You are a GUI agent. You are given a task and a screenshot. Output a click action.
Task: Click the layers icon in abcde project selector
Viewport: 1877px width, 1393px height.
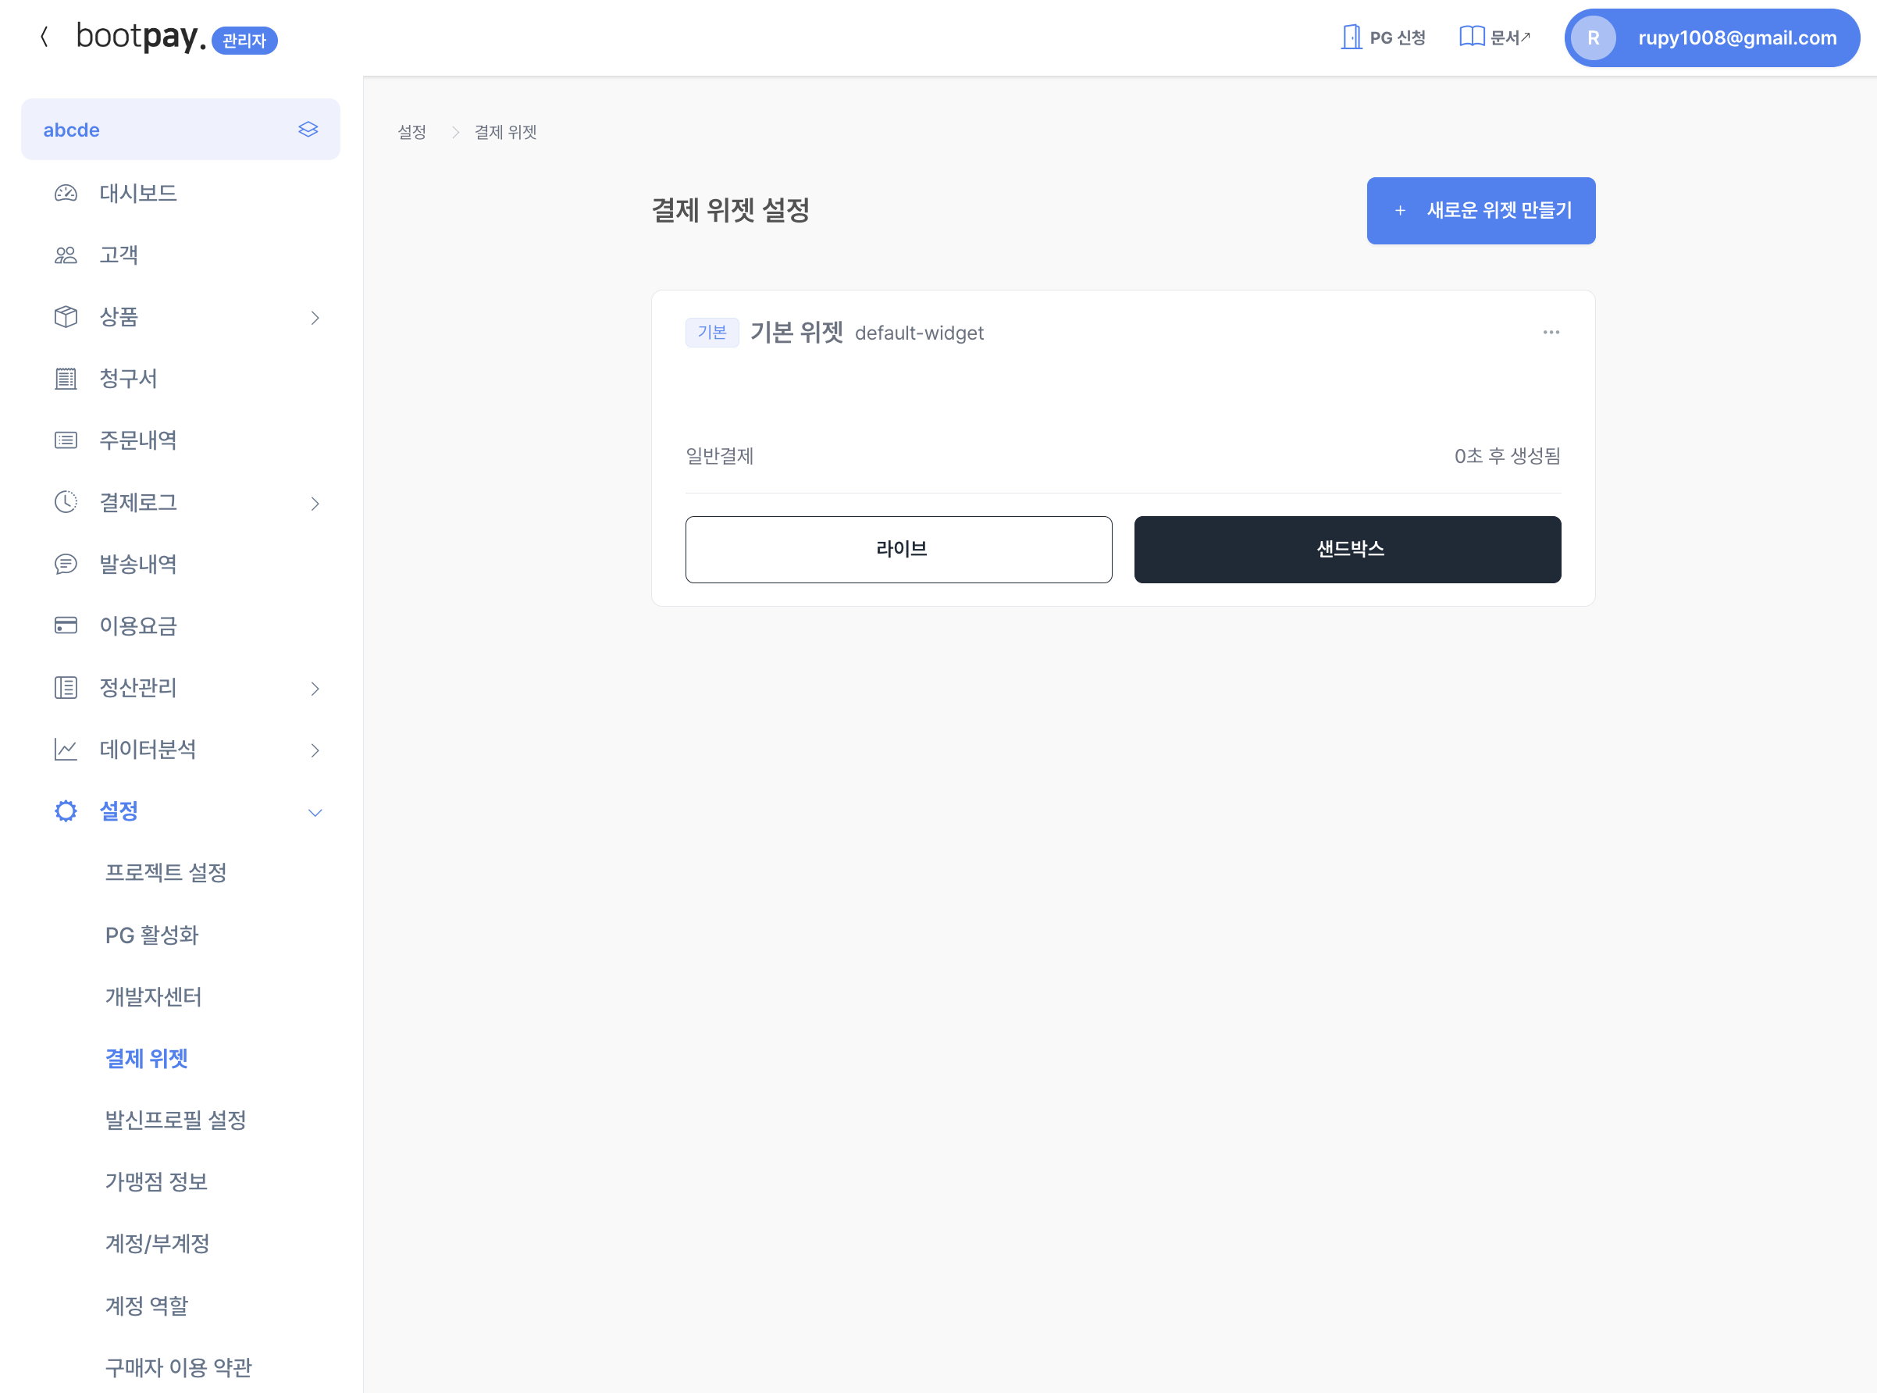coord(308,129)
